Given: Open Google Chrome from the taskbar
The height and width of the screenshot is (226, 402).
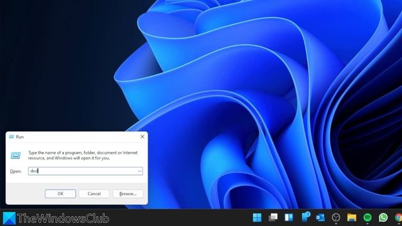Looking at the screenshot, I should click(x=398, y=218).
